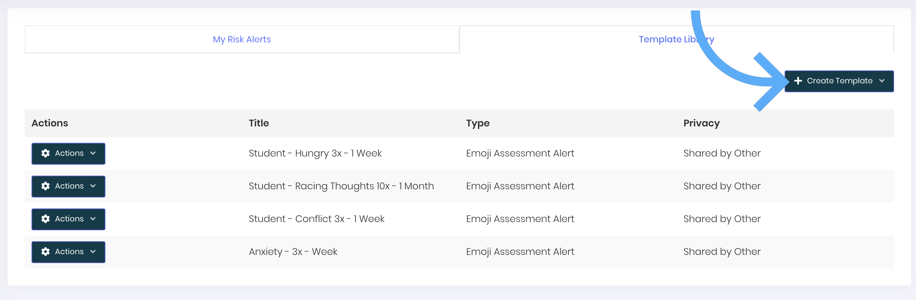Click the Anxiety - 3x - Week title
Screen dimensions: 916x300
coord(293,252)
